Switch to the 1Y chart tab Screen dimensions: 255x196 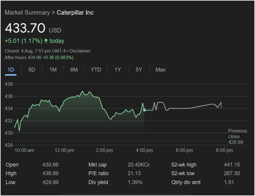click(118, 70)
